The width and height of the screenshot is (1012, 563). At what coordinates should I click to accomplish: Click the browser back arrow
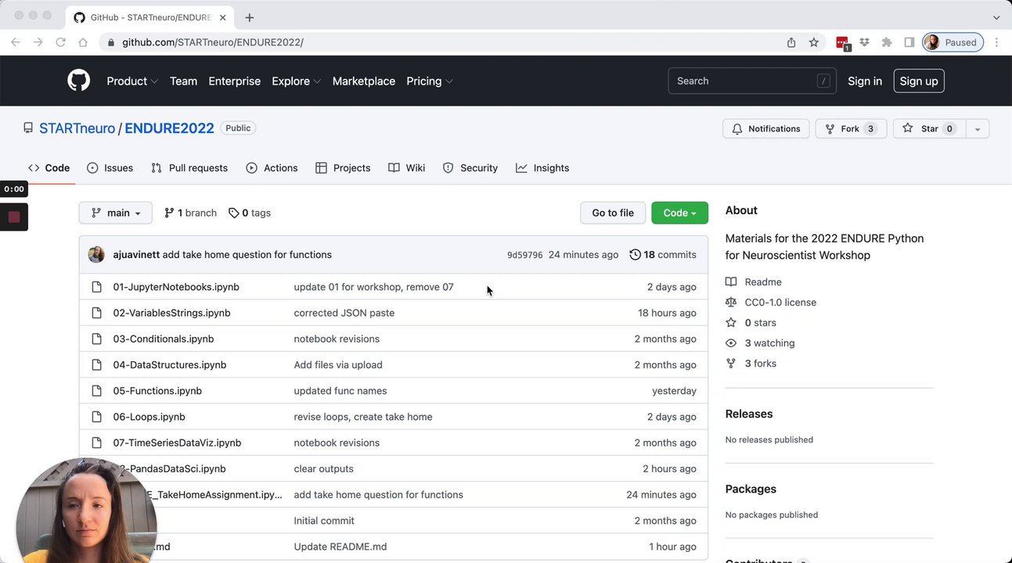[15, 42]
